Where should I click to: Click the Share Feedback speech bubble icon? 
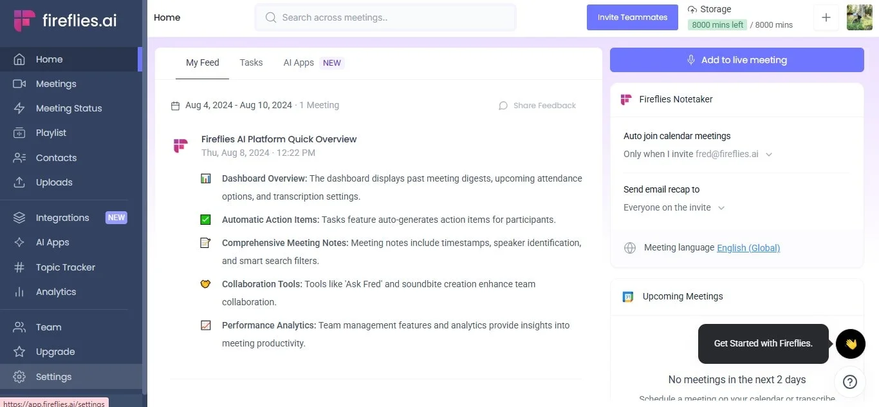[503, 106]
